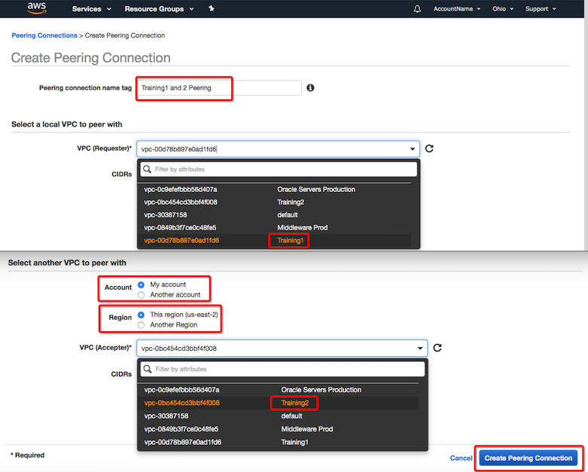Click the Create Peering Connection button
This screenshot has height=472, width=588.
tap(528, 458)
